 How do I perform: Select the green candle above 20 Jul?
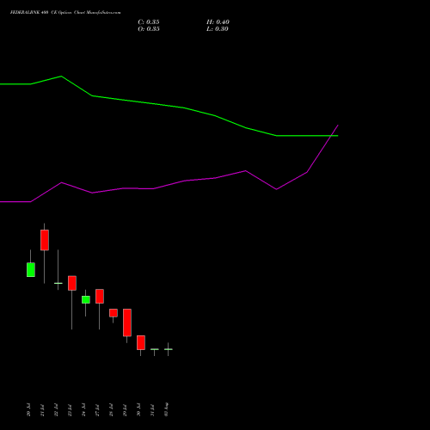(31, 269)
